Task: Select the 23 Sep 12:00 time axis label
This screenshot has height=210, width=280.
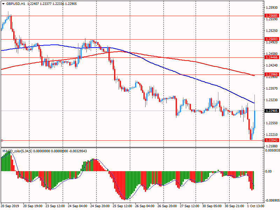Action: [55, 206]
